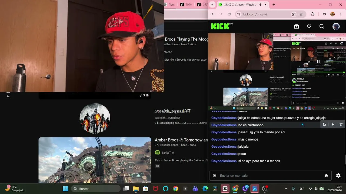346x194 pixels.
Task: Open File Explorer from taskbar
Action: (x=136, y=189)
